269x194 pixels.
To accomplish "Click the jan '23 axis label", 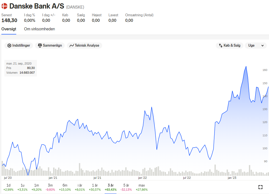I will click(232, 178).
